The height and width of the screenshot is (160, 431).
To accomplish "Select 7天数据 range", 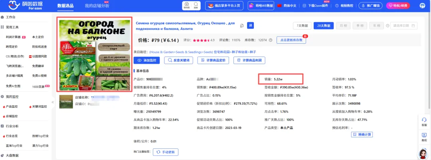I will [302, 26].
